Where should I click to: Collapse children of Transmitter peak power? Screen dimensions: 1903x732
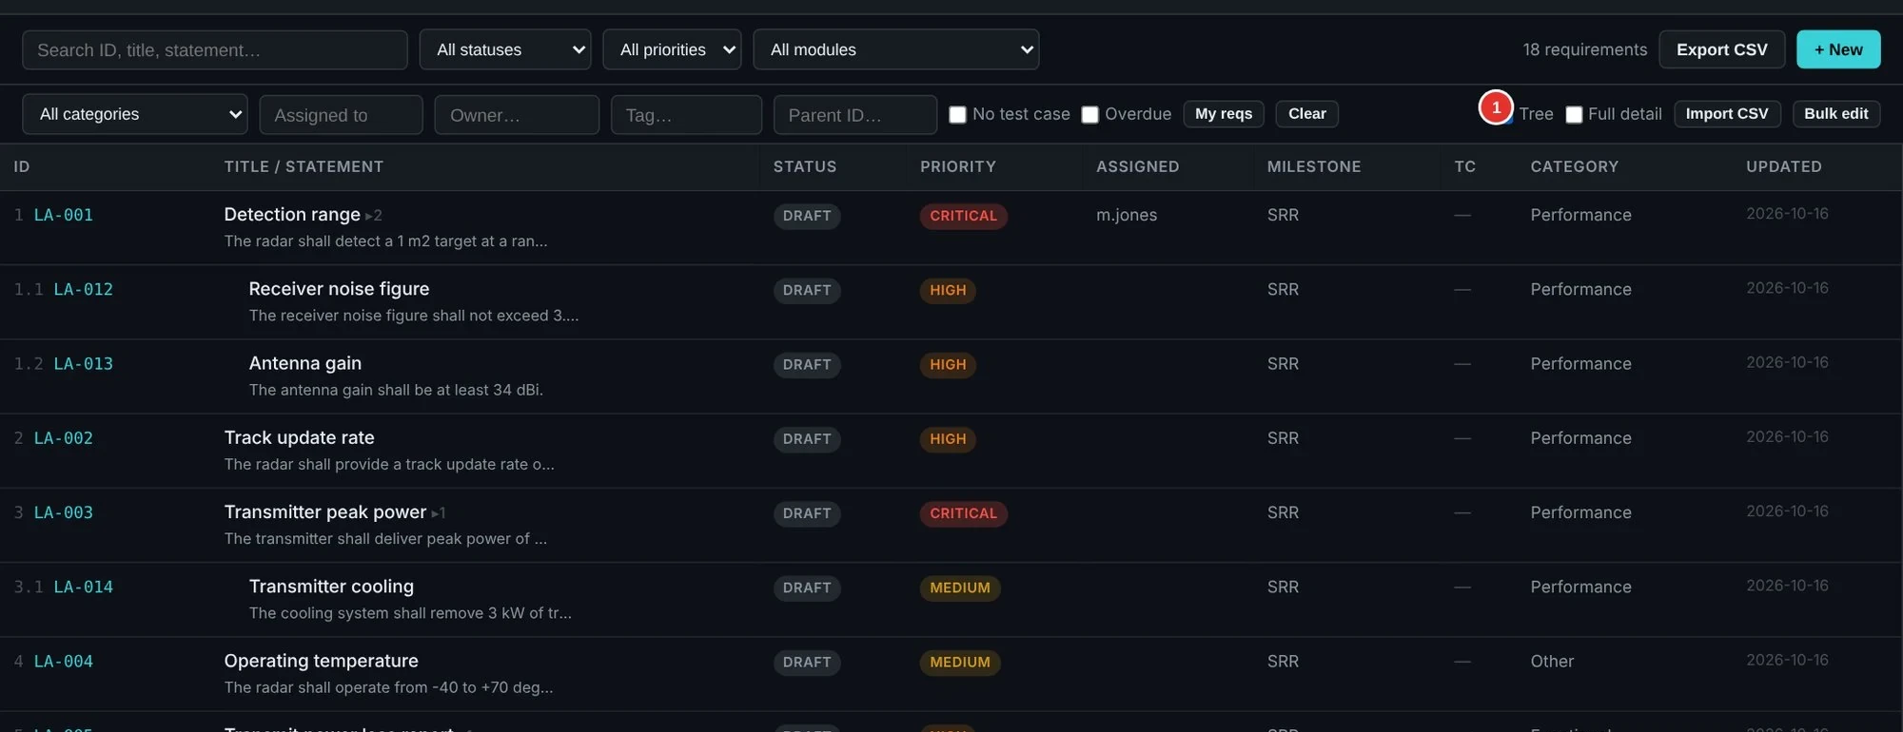[x=438, y=513]
